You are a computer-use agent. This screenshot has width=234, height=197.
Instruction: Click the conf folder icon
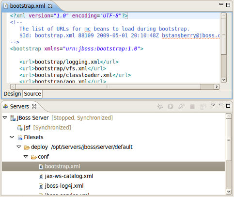(34, 157)
